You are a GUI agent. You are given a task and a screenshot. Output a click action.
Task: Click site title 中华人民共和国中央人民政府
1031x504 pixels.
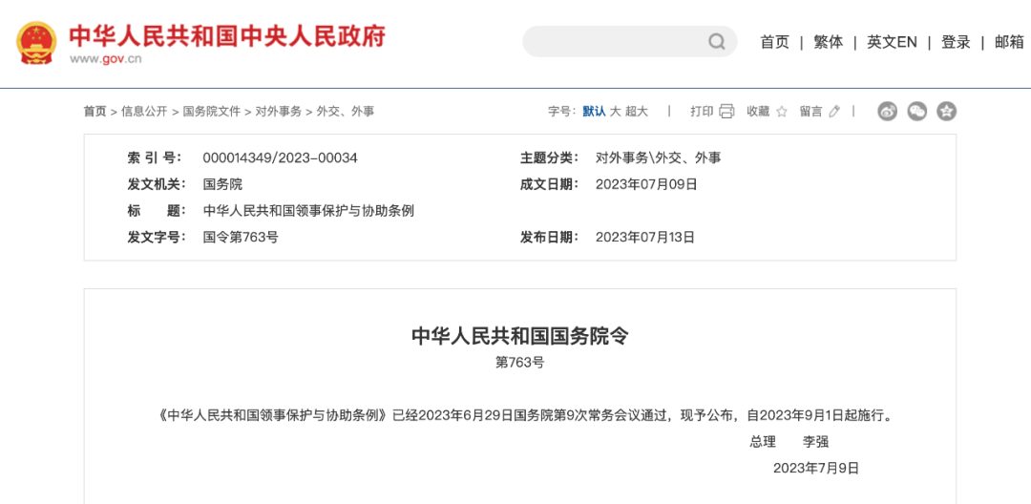pos(227,35)
